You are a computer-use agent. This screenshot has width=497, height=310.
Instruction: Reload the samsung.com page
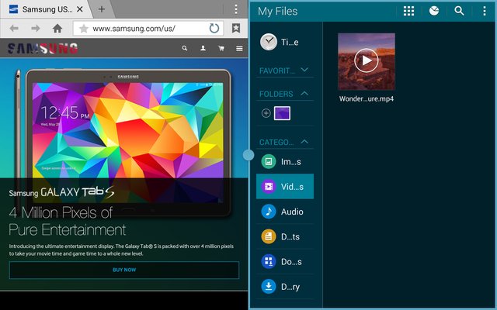pos(214,29)
